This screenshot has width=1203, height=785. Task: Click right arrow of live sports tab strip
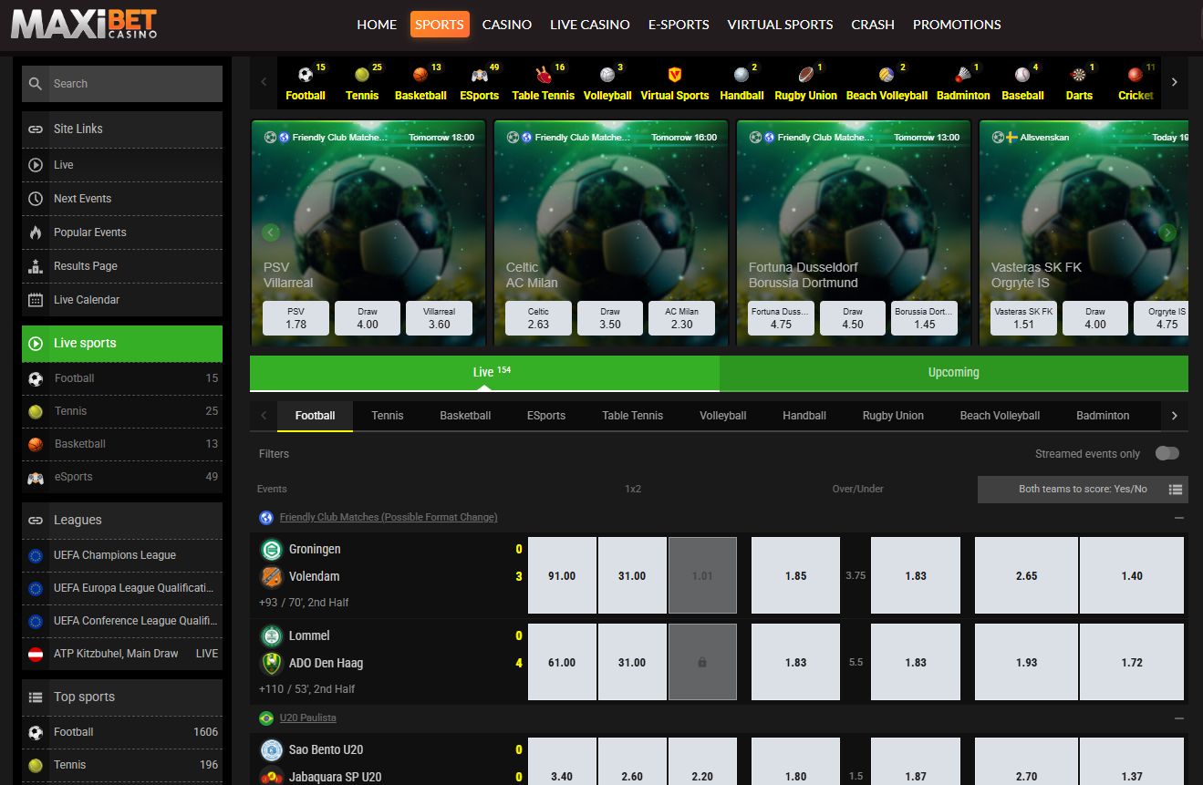tap(1174, 416)
